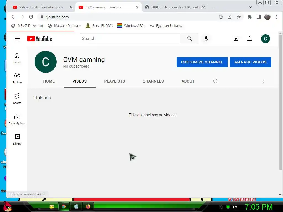Open the PLAYLISTS tab
Screen dimensions: 283x212
pos(115,81)
